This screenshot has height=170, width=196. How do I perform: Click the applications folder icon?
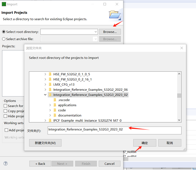pyautogui.click(x=55, y=105)
